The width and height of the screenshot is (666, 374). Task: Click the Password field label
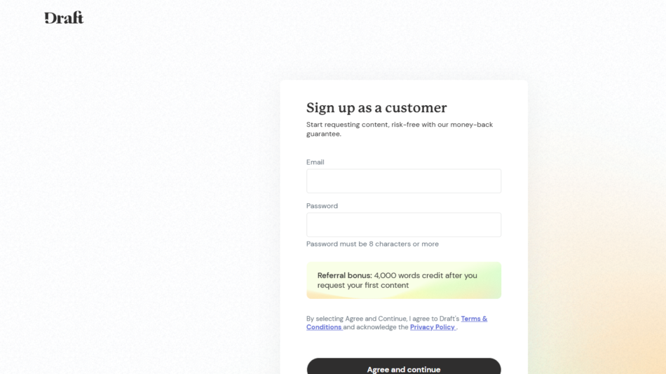point(322,206)
